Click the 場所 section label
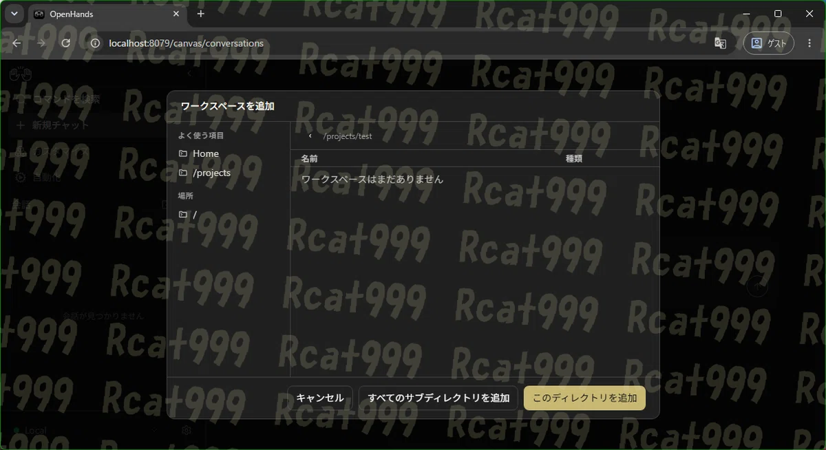This screenshot has width=826, height=450. pyautogui.click(x=186, y=195)
